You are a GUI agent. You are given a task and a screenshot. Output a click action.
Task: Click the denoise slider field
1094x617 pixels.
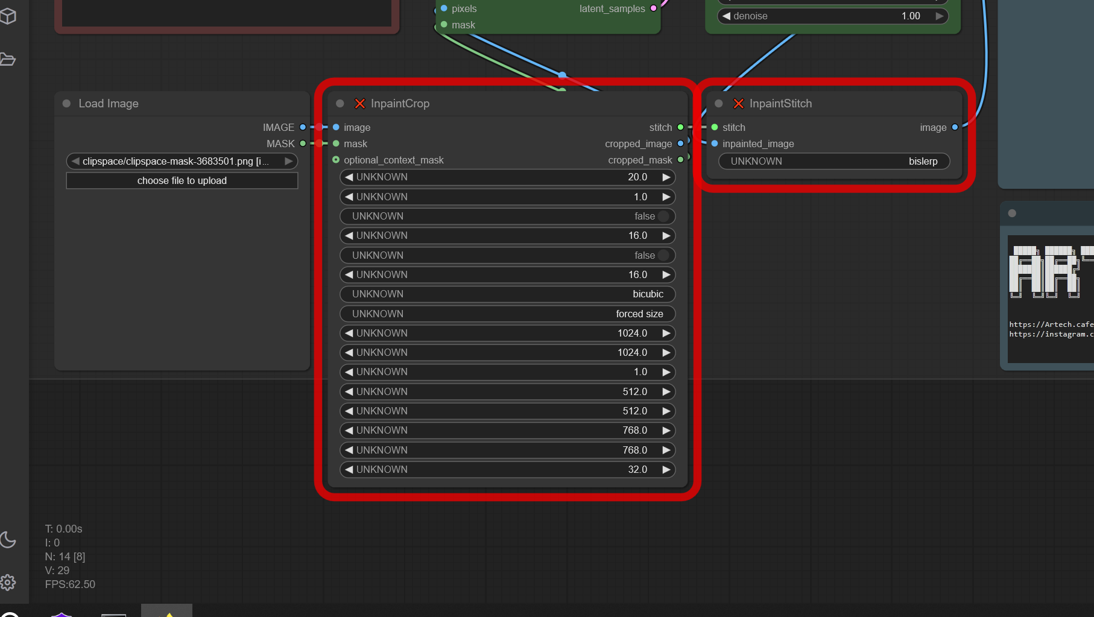(x=832, y=16)
